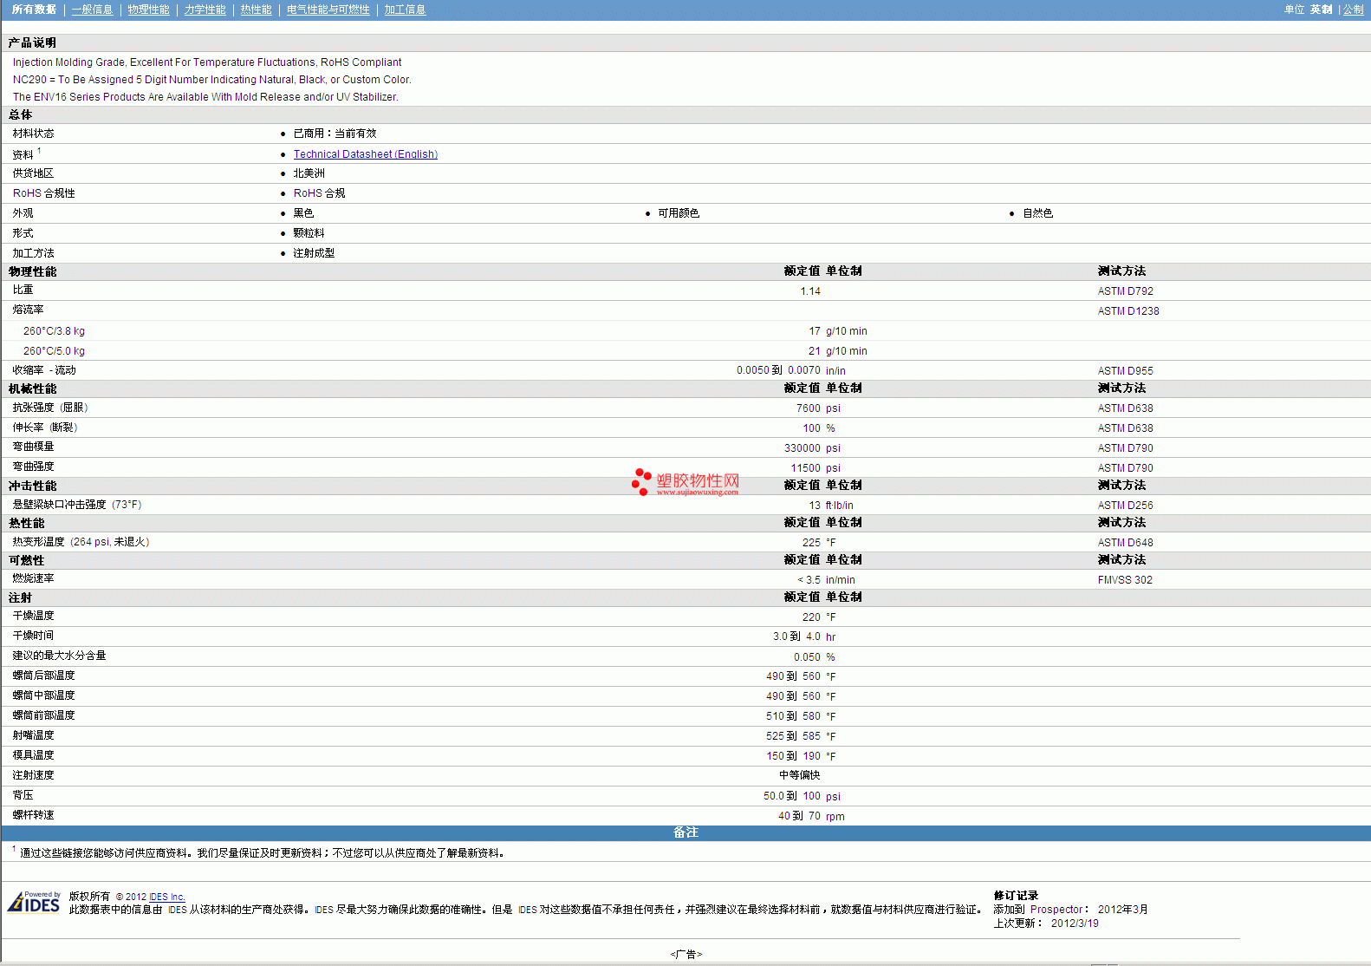Select ASTM D792 test method text
Viewport: 1371px width, 966px height.
pos(1125,291)
